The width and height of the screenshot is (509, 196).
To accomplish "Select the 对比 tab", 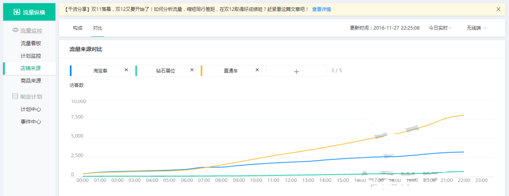I will (x=98, y=28).
